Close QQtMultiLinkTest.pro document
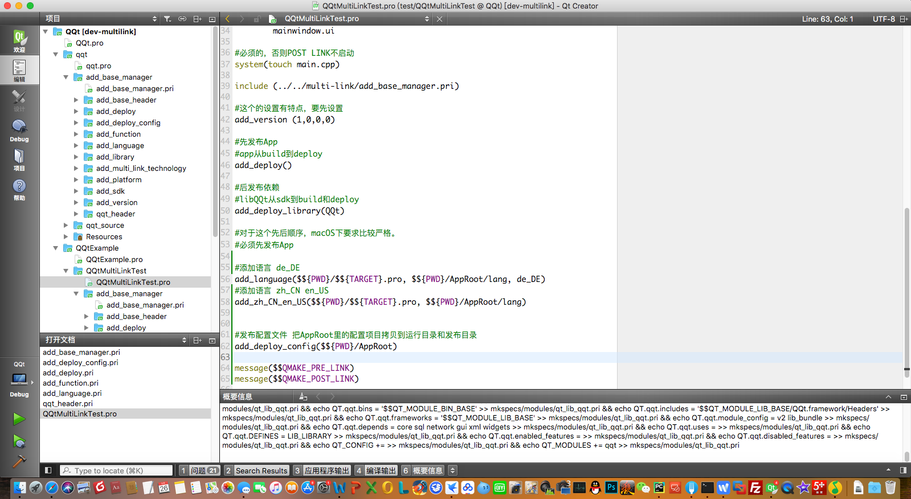This screenshot has height=499, width=911. [x=439, y=19]
